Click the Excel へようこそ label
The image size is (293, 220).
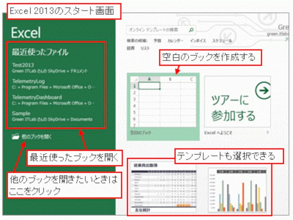click(218, 133)
